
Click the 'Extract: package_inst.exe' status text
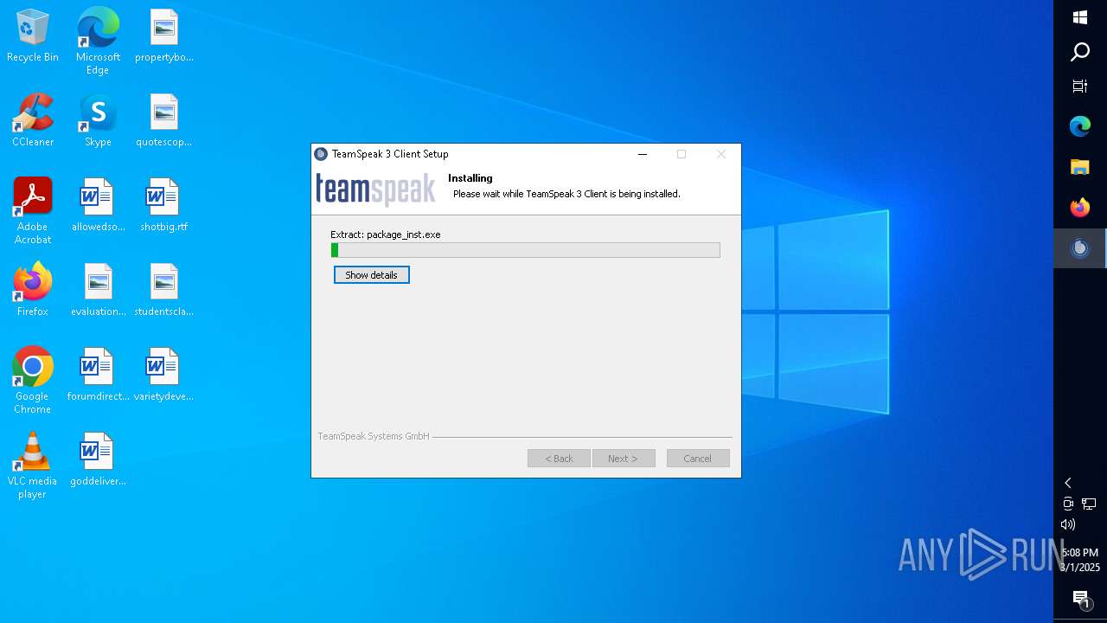tap(386, 234)
